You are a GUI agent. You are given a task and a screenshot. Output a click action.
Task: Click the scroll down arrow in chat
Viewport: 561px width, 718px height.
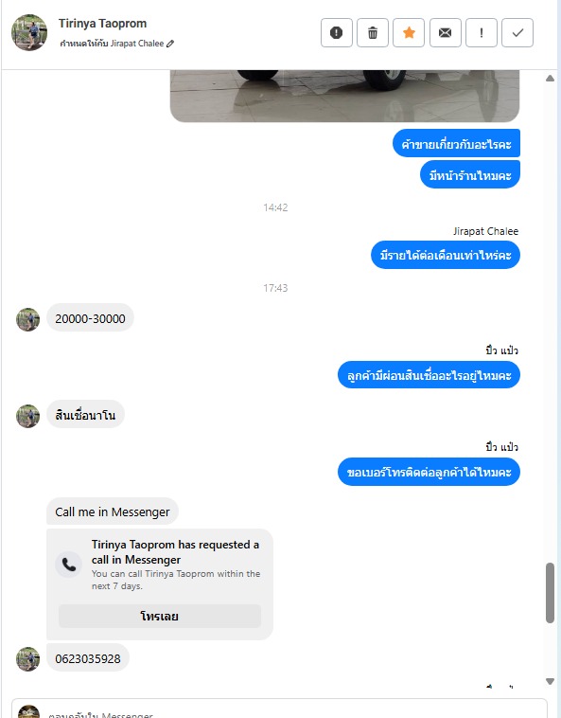(x=550, y=681)
